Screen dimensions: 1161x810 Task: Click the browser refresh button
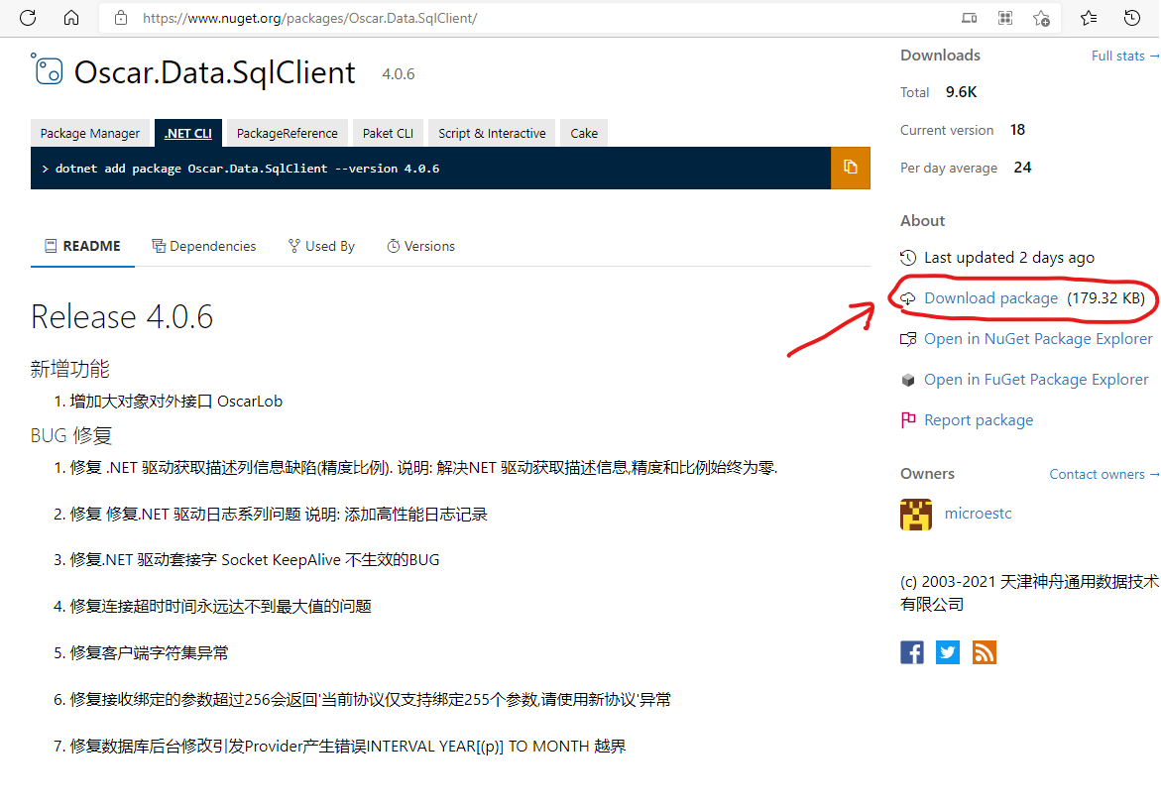tap(28, 18)
